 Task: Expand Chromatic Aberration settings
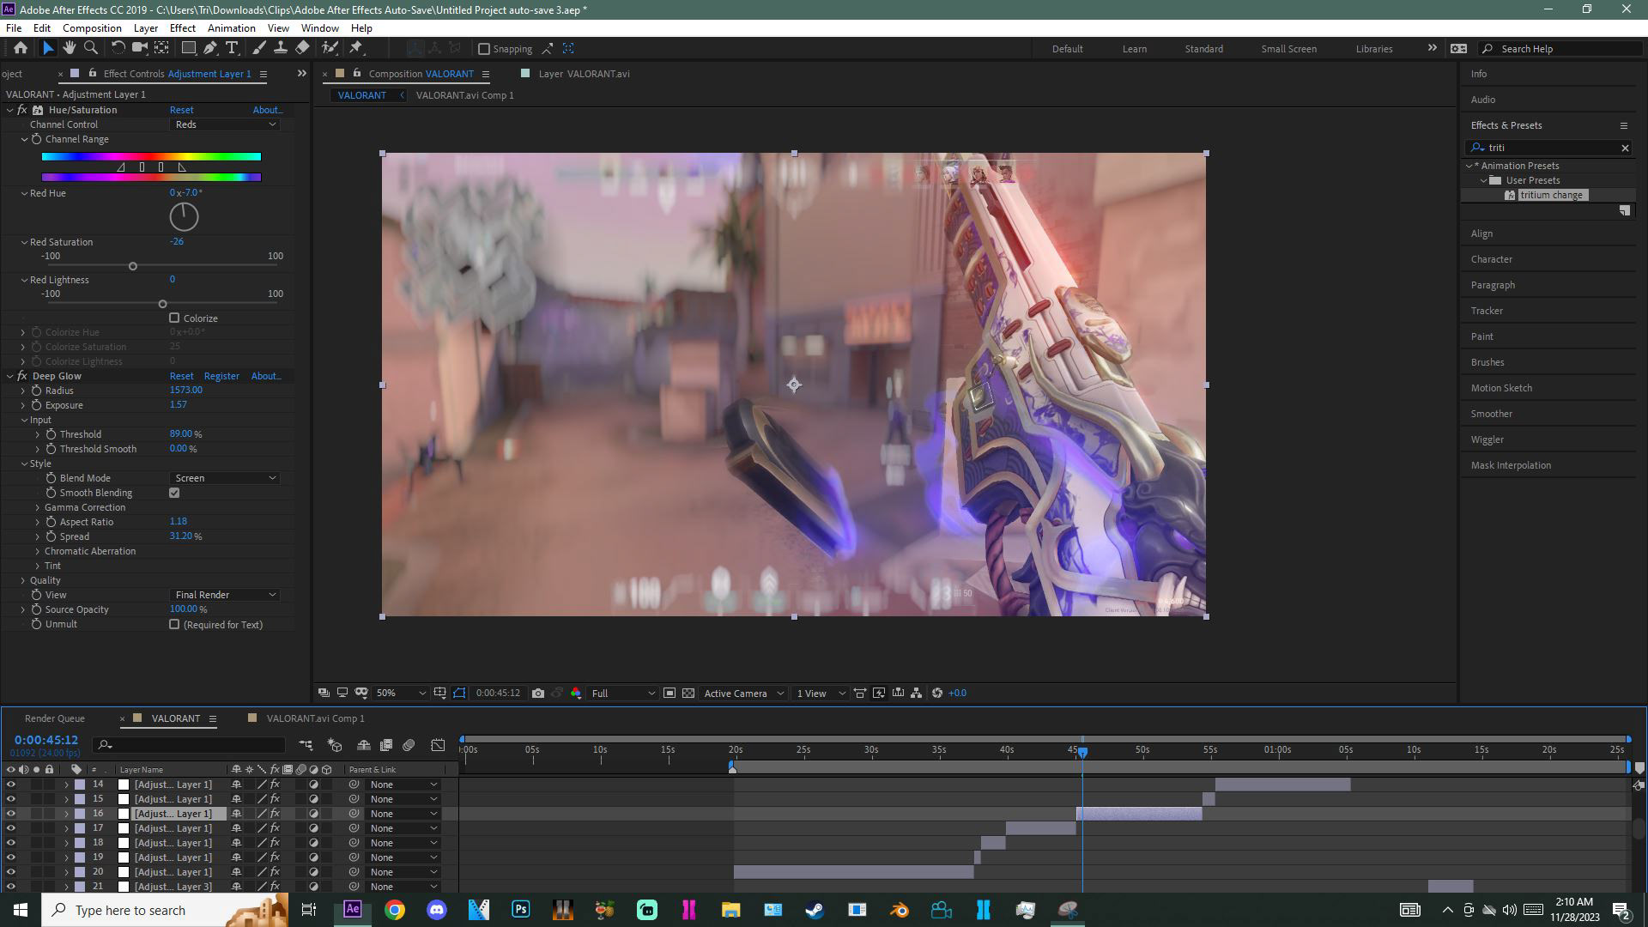[x=38, y=551]
